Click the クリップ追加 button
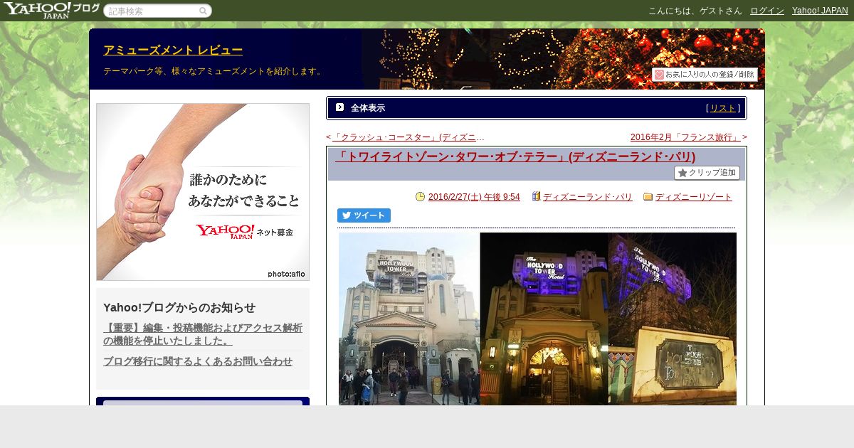854x448 pixels. tap(707, 173)
